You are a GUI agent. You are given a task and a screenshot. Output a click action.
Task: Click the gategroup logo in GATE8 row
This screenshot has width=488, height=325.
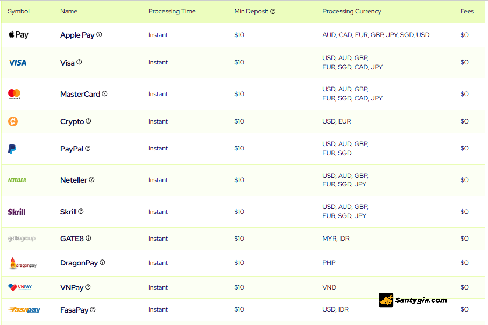tap(22, 239)
